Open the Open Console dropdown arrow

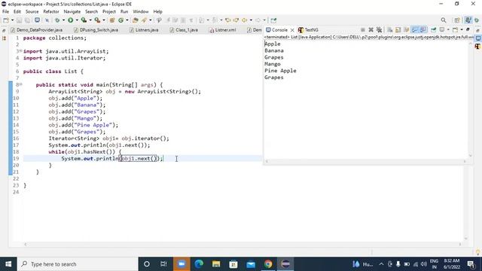coord(462,30)
